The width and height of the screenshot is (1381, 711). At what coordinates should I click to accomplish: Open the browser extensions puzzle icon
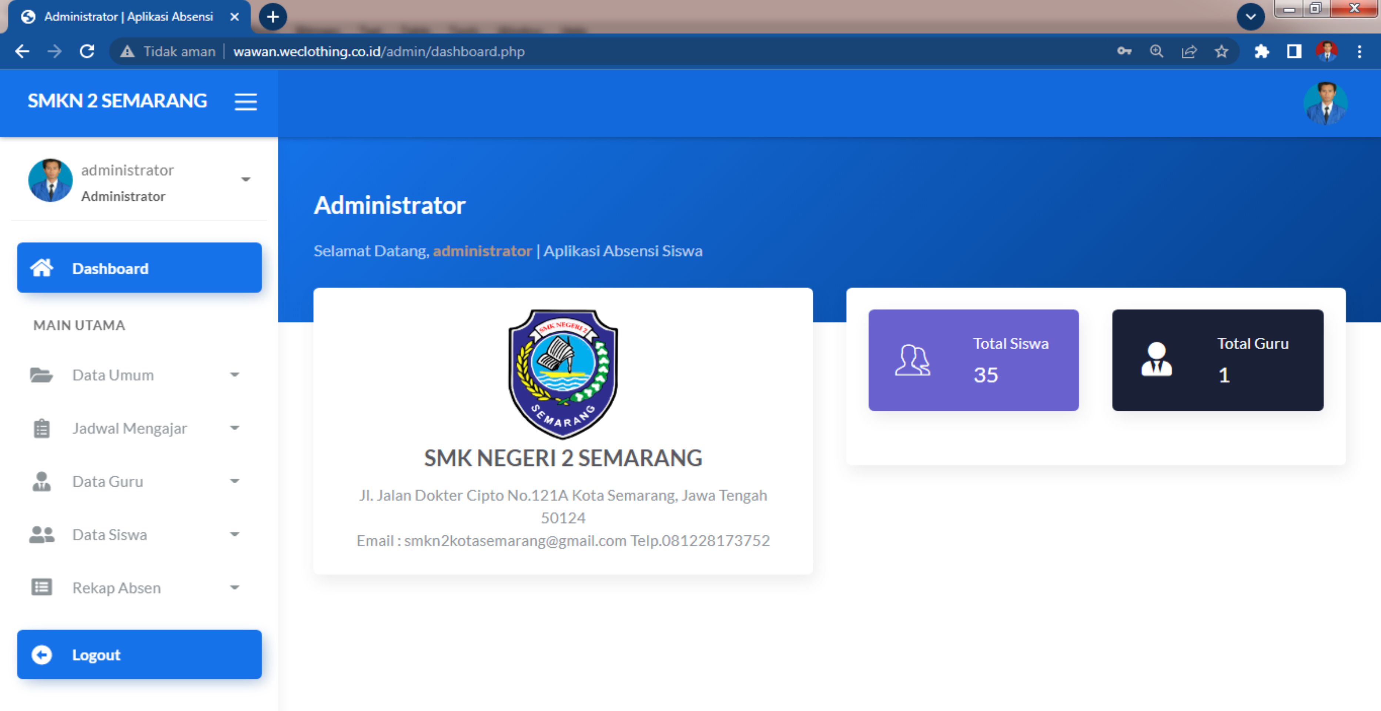(x=1261, y=51)
